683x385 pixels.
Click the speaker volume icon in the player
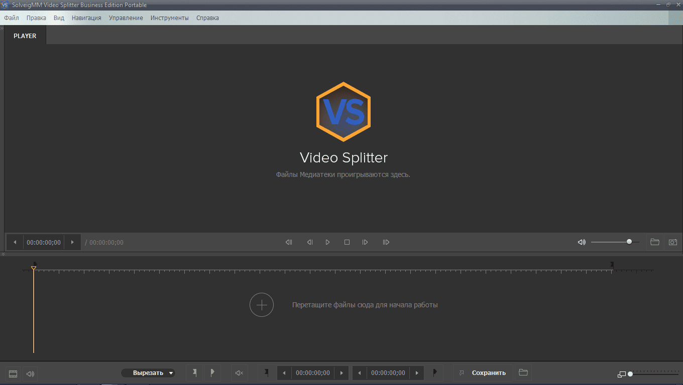coord(582,242)
